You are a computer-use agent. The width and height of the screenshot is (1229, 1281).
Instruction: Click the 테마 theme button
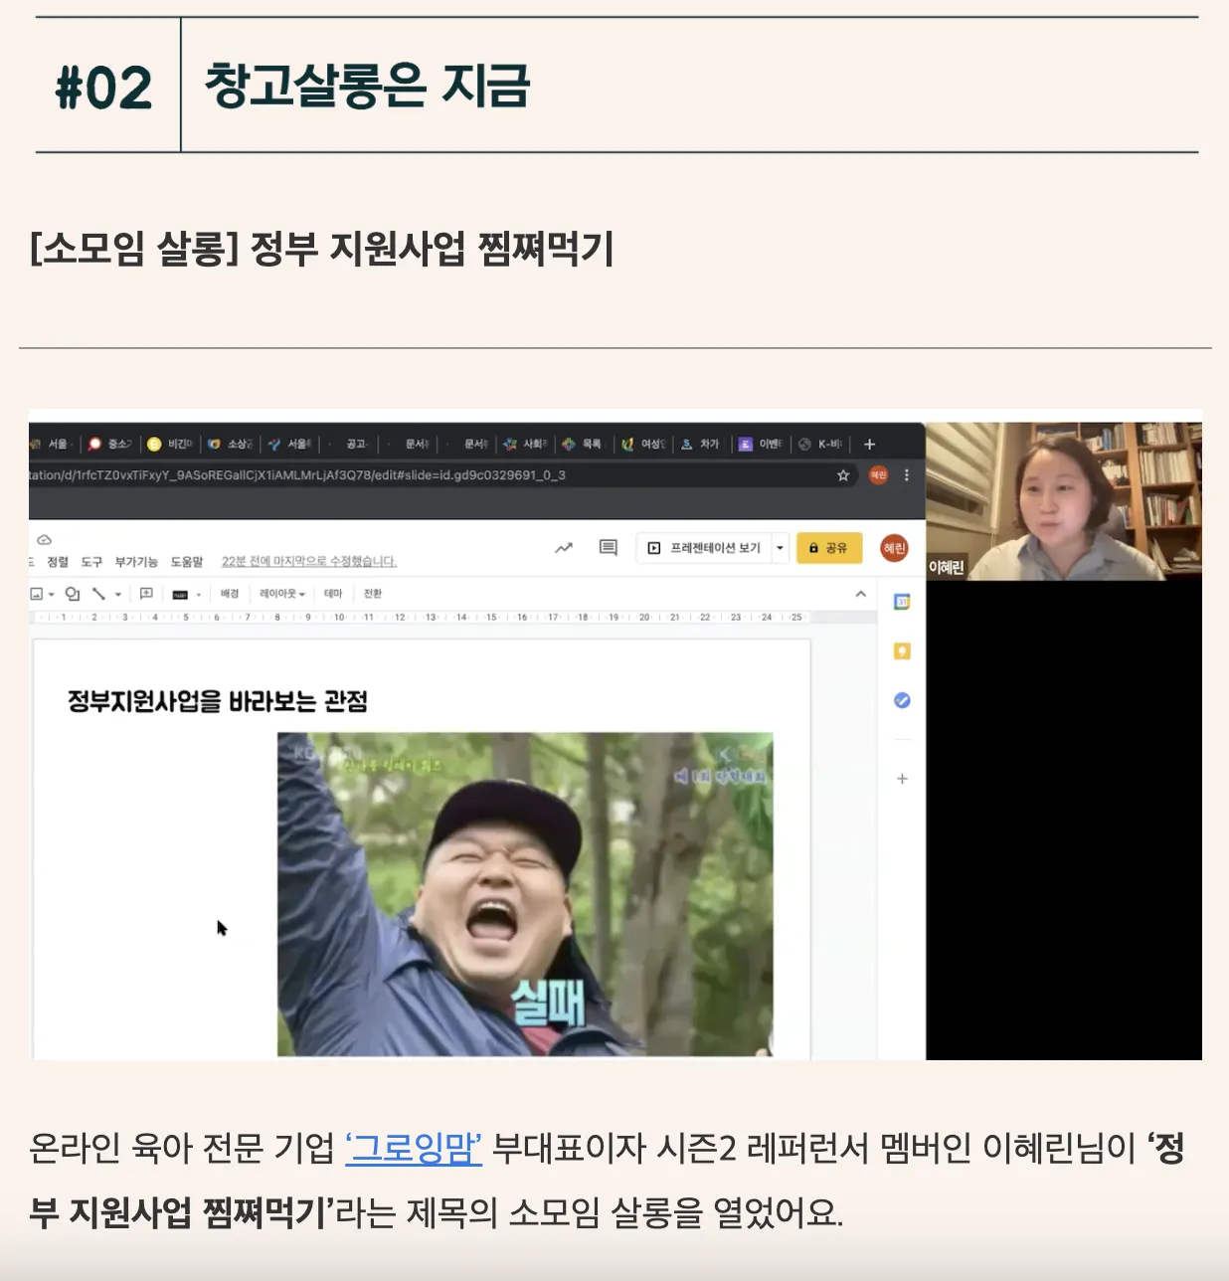point(333,594)
